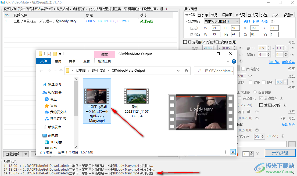
Task: Click the width-height swap arrow icon next to 720
Action: (x=250, y=76)
